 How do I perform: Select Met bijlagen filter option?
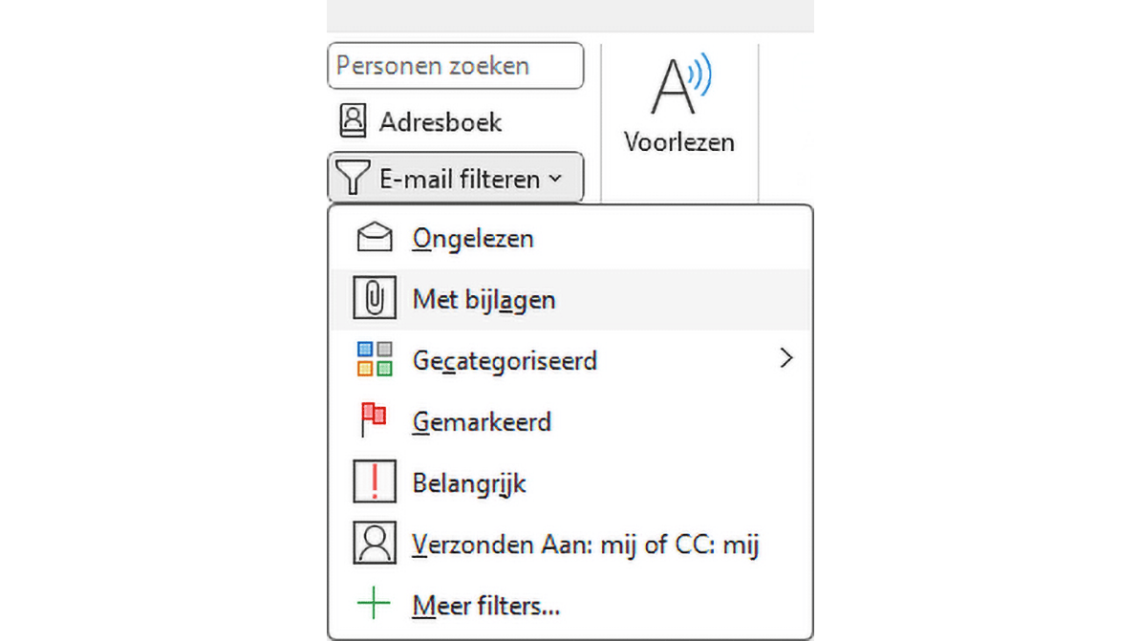click(484, 300)
